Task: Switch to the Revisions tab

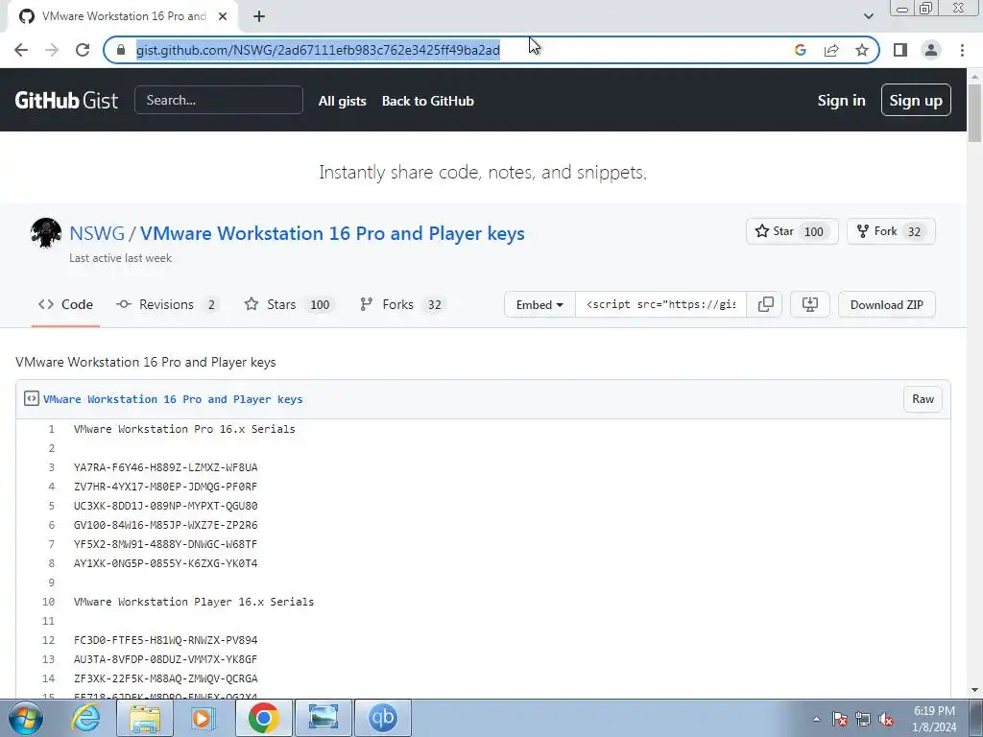Action: 167,304
